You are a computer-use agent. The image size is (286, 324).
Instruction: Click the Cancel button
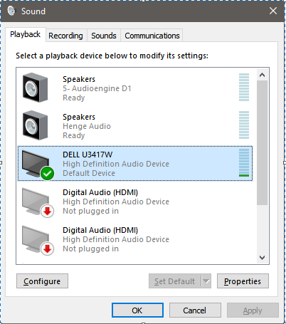pos(195,310)
